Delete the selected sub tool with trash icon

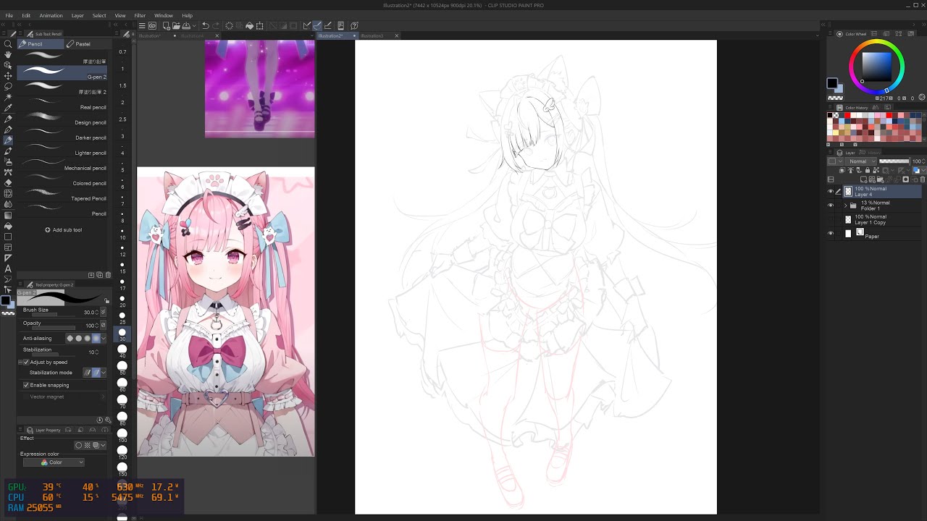tap(108, 275)
